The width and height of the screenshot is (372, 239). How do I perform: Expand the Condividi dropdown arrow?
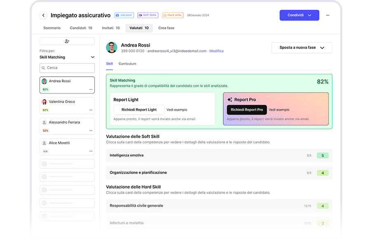tap(310, 15)
